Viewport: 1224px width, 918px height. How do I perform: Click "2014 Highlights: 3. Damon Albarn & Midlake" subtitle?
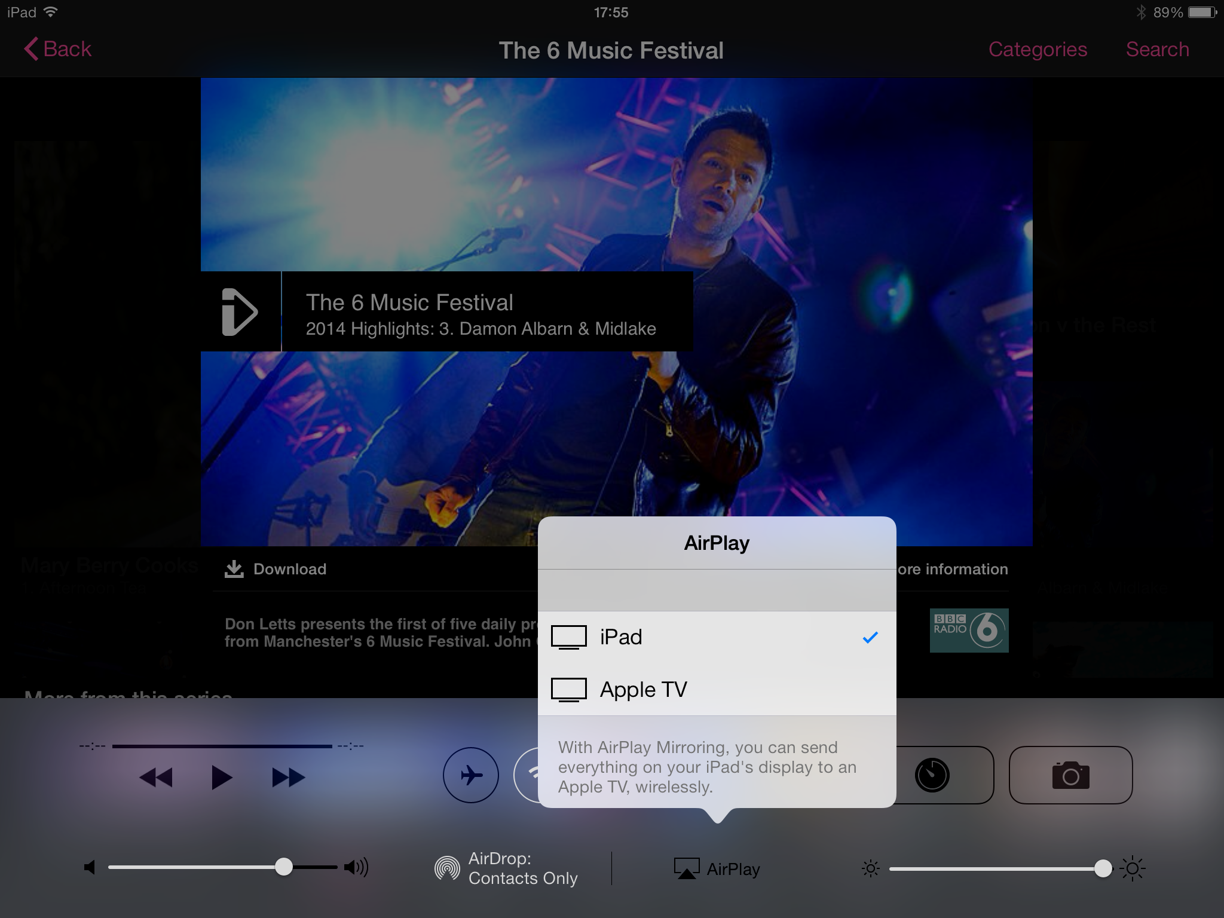(x=481, y=329)
